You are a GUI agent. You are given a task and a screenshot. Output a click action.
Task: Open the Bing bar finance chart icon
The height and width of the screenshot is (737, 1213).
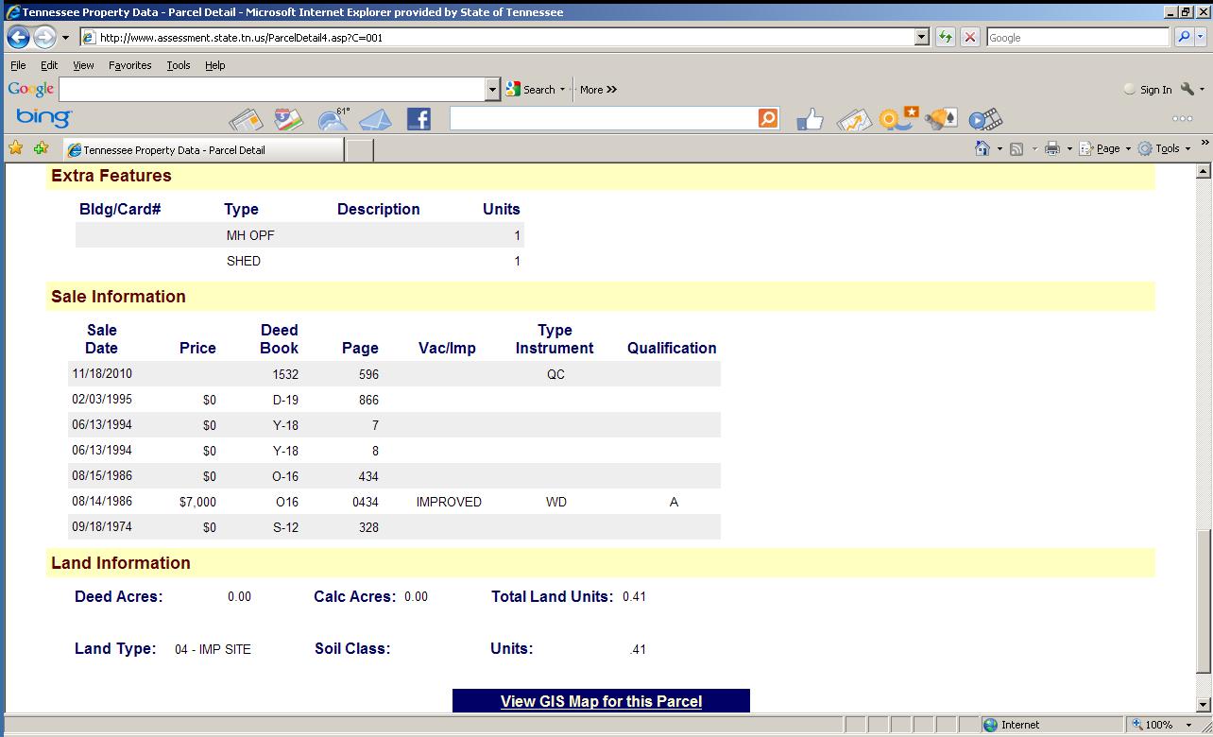tap(854, 120)
